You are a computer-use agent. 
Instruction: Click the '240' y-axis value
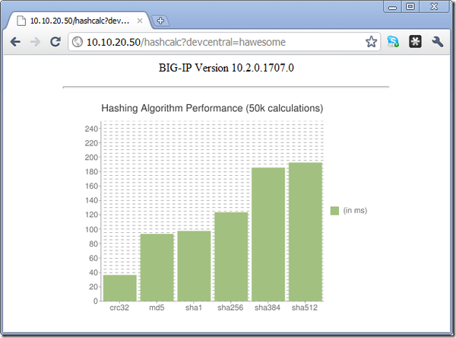click(x=91, y=129)
